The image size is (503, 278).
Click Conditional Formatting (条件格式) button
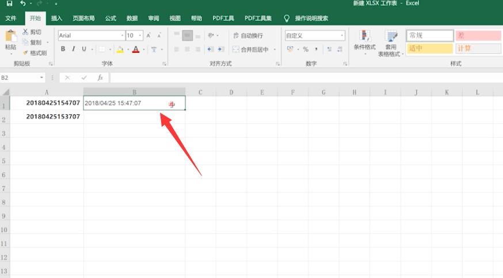pos(364,43)
